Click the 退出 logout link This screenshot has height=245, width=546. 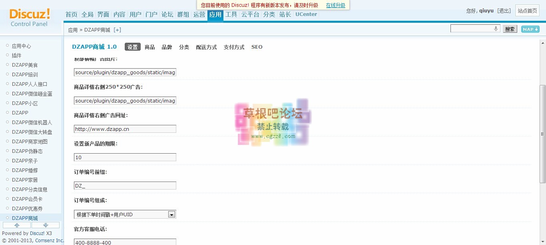504,11
